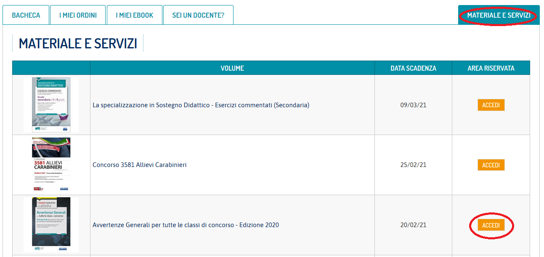544x257 pixels.
Task: Open the Sostegno Didattico book cover thumbnail
Action: 51,105
